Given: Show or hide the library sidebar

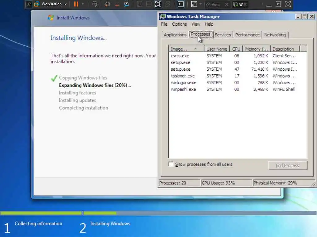Looking at the screenshot, I should (x=140, y=4).
